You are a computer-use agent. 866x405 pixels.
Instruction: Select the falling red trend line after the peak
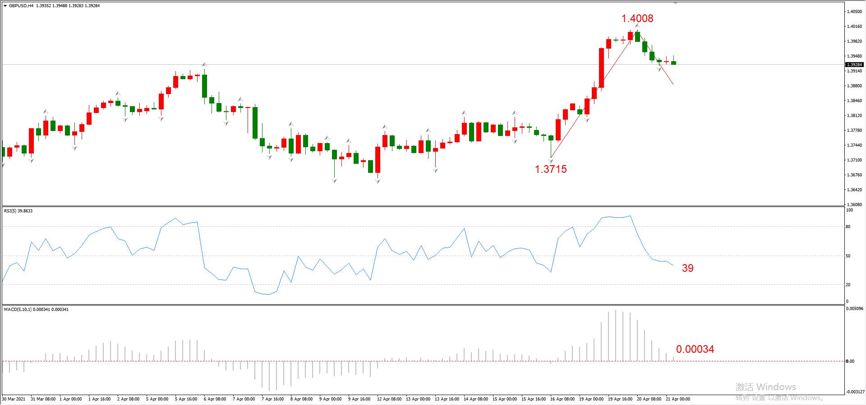[655, 58]
